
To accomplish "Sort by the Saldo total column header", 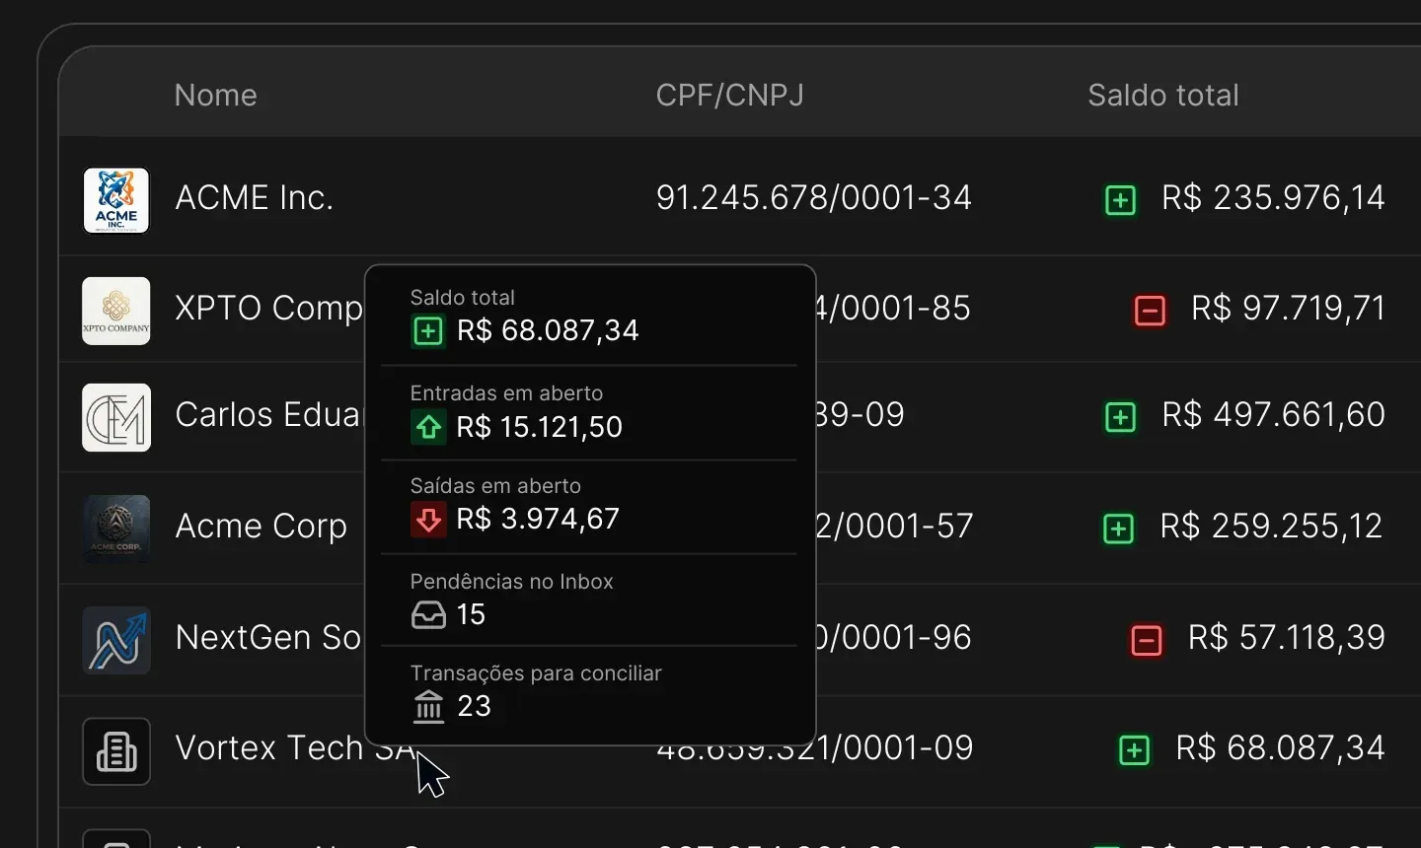I will [1163, 95].
